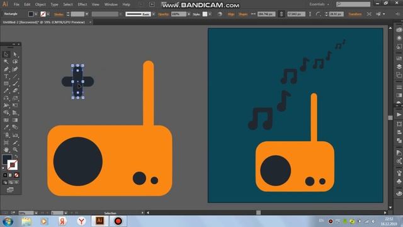
Task: Set paint mode to Color
Action: (x=5, y=175)
